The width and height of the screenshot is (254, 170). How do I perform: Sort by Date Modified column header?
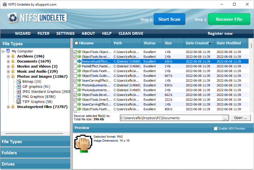231,43
